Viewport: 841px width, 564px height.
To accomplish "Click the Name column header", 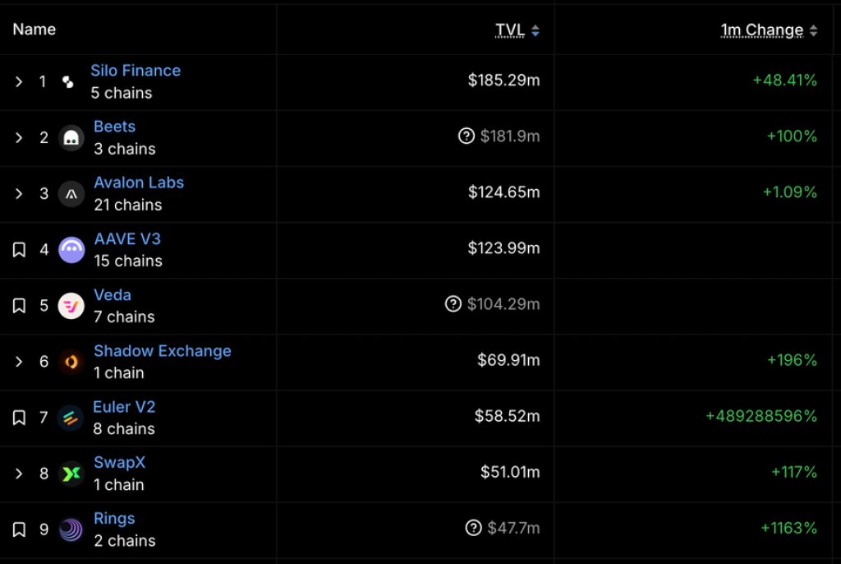I will coord(34,30).
